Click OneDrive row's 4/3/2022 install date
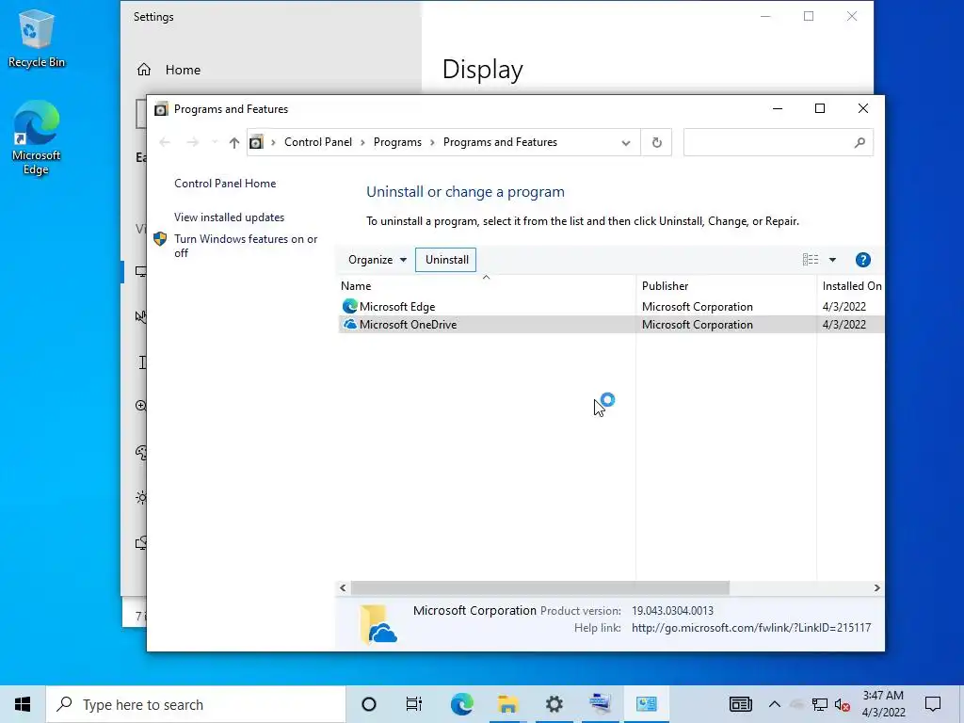The image size is (964, 723). coord(844,325)
